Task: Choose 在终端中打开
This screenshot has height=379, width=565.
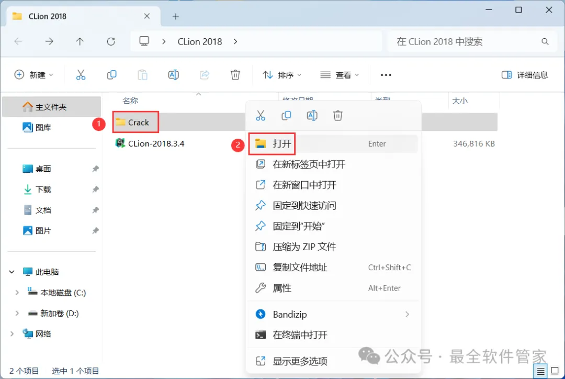Action: [333, 335]
